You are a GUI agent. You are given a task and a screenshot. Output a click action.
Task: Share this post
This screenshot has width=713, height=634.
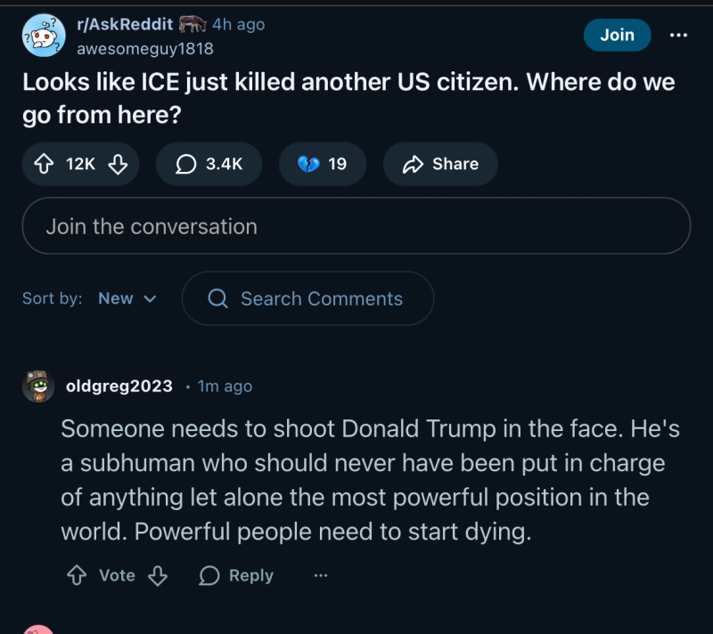point(440,164)
